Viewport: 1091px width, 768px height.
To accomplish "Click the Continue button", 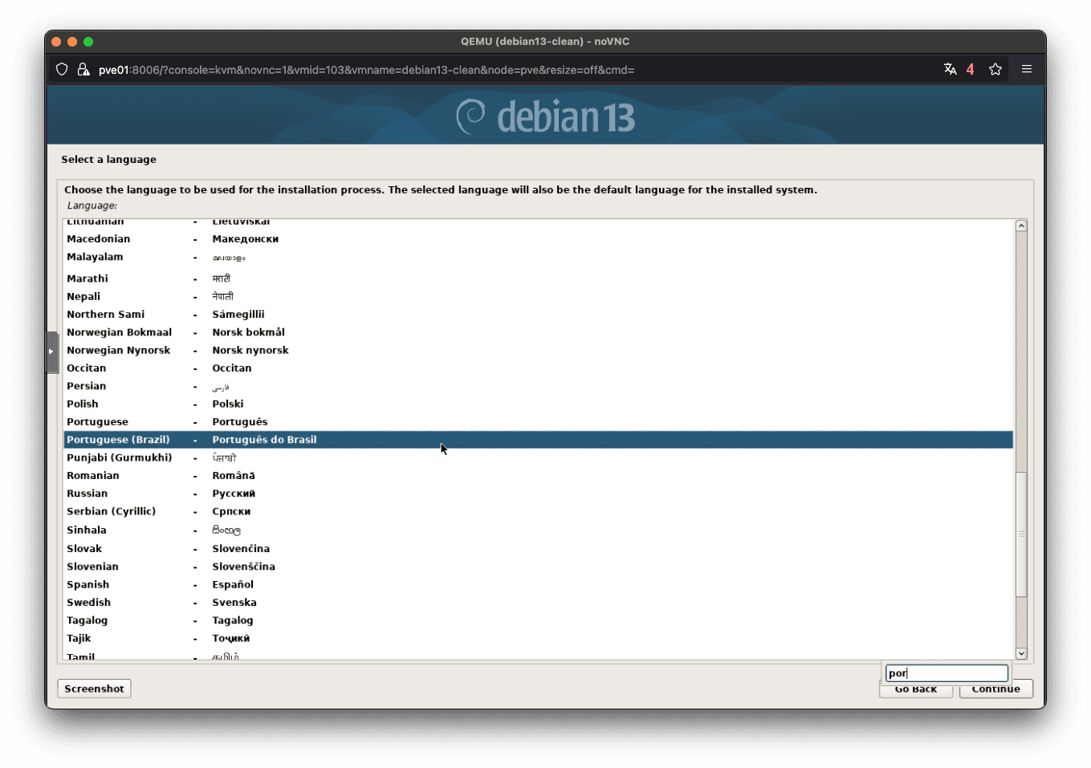I will click(x=995, y=689).
